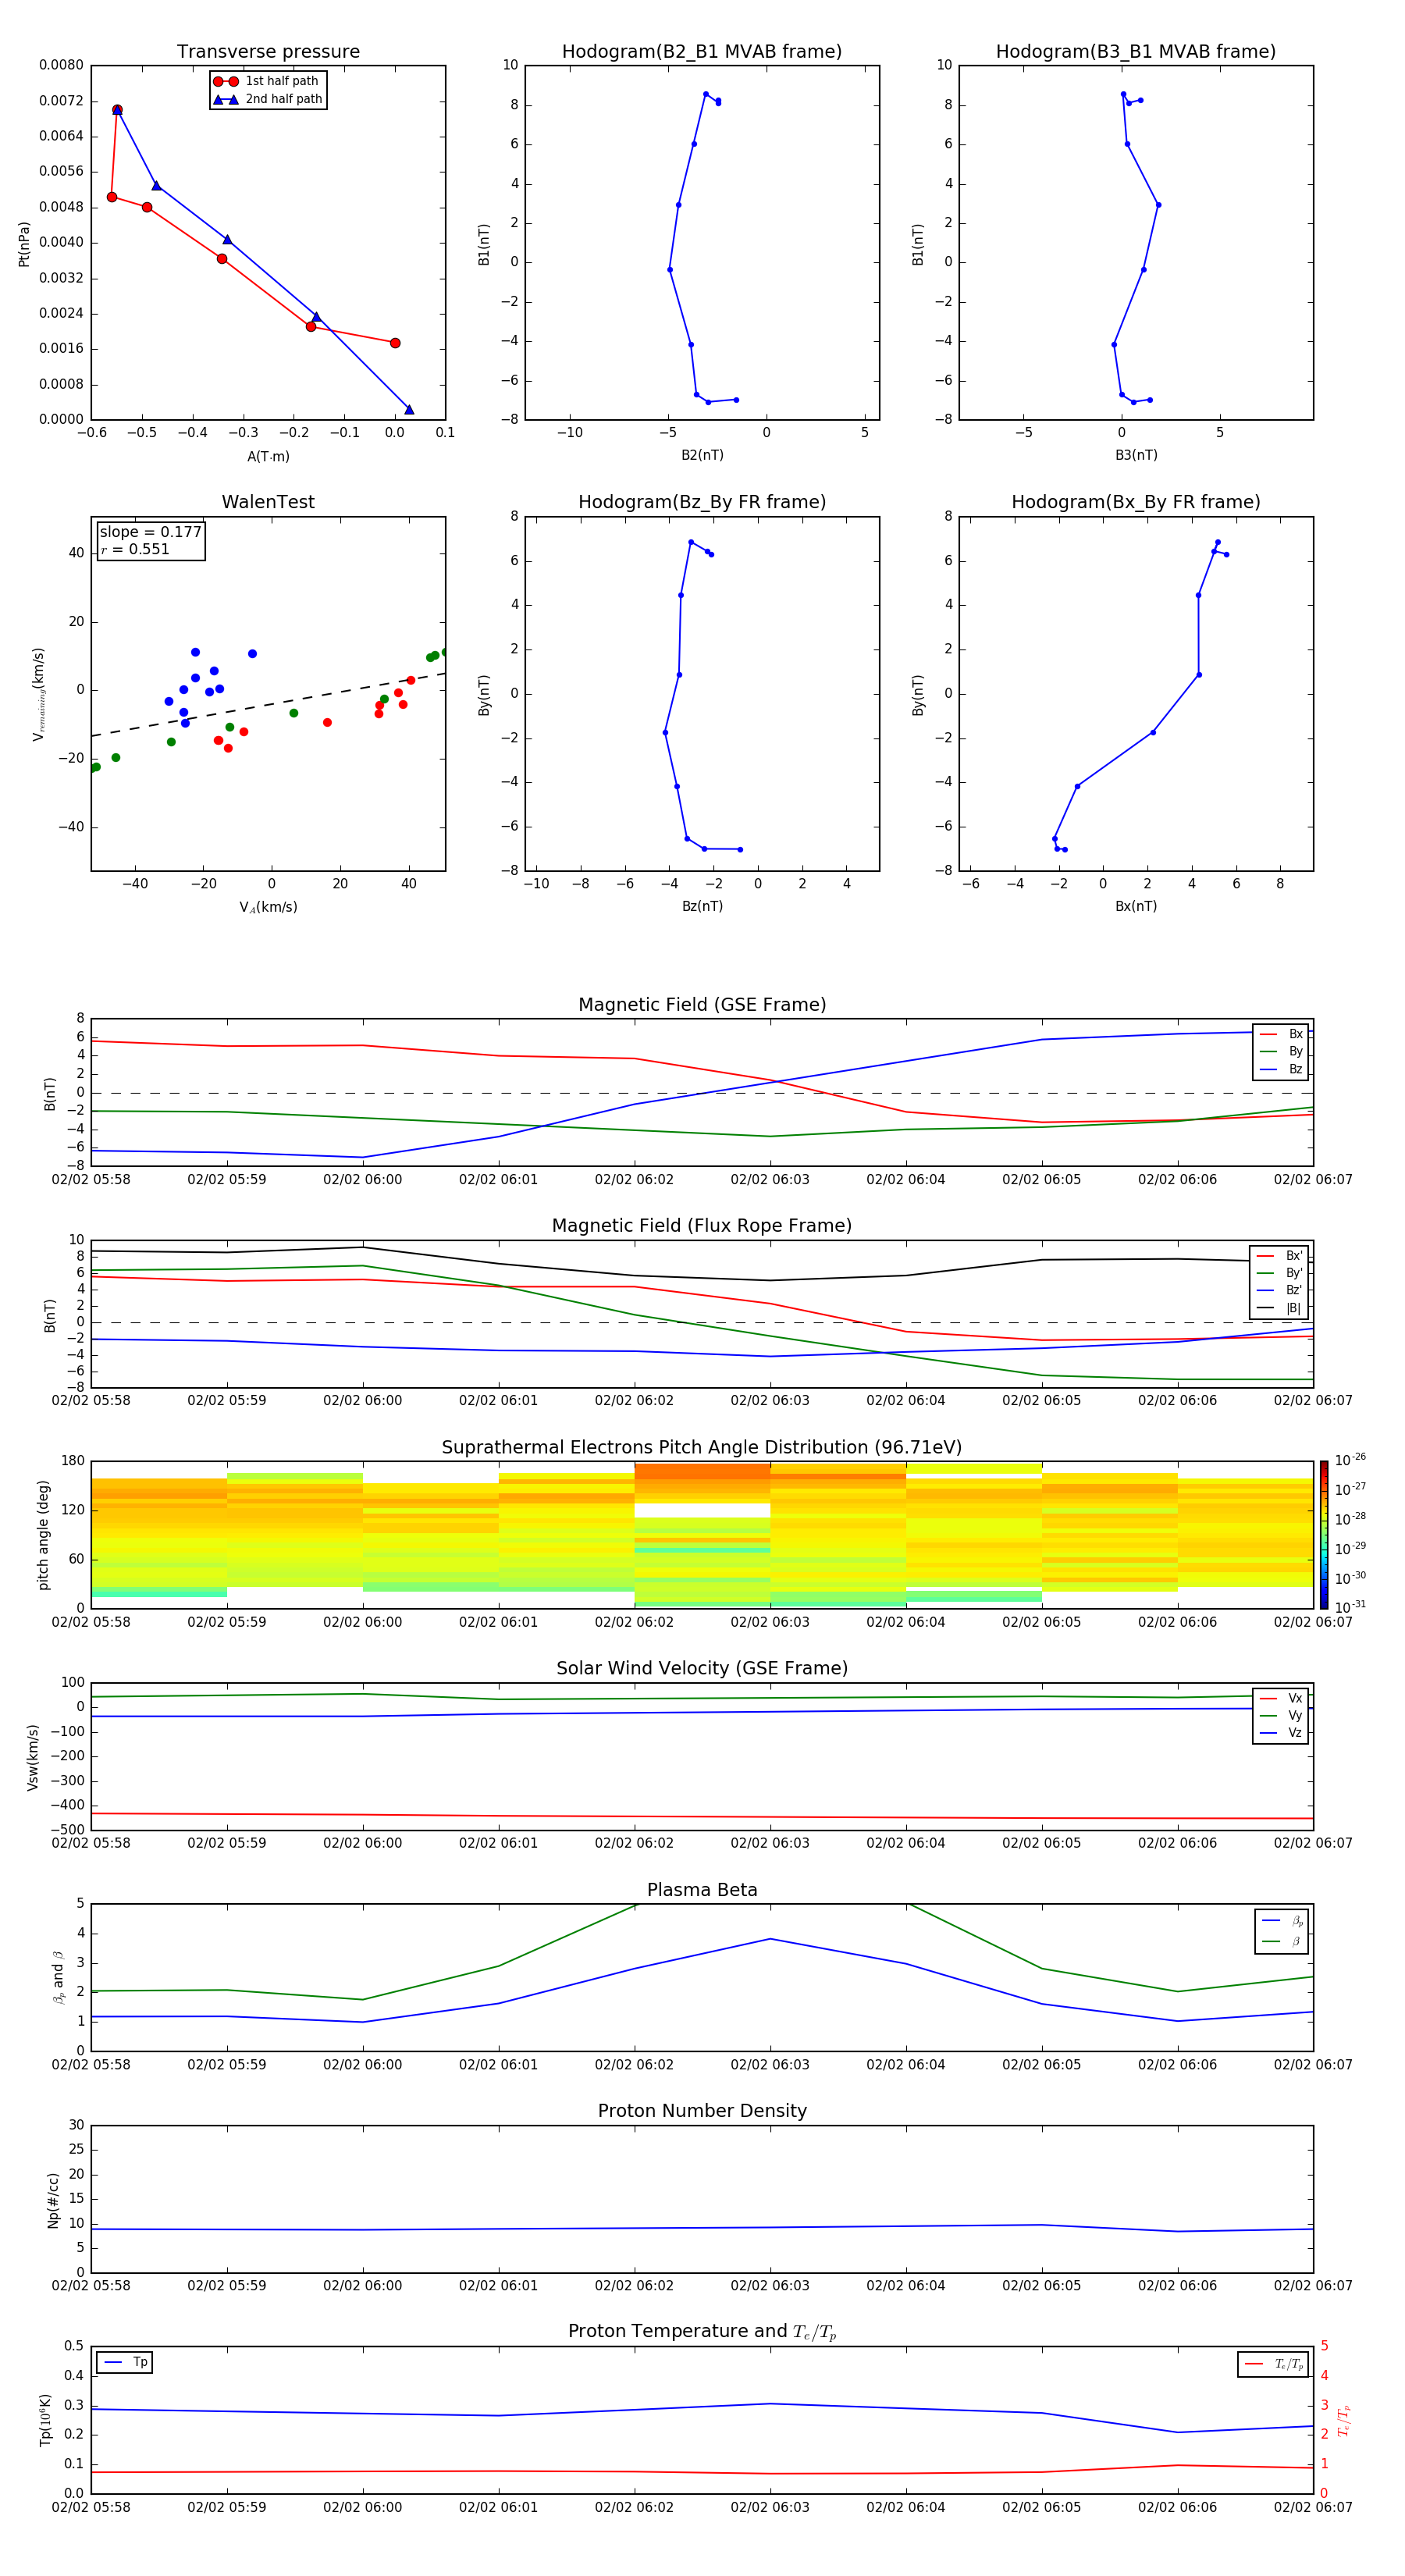
Task: Select the '1st half path' legend entry
Action: click(x=267, y=81)
